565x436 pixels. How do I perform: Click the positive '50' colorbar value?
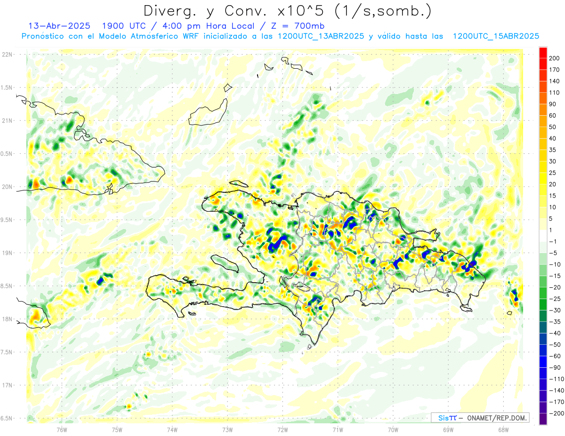(553, 127)
